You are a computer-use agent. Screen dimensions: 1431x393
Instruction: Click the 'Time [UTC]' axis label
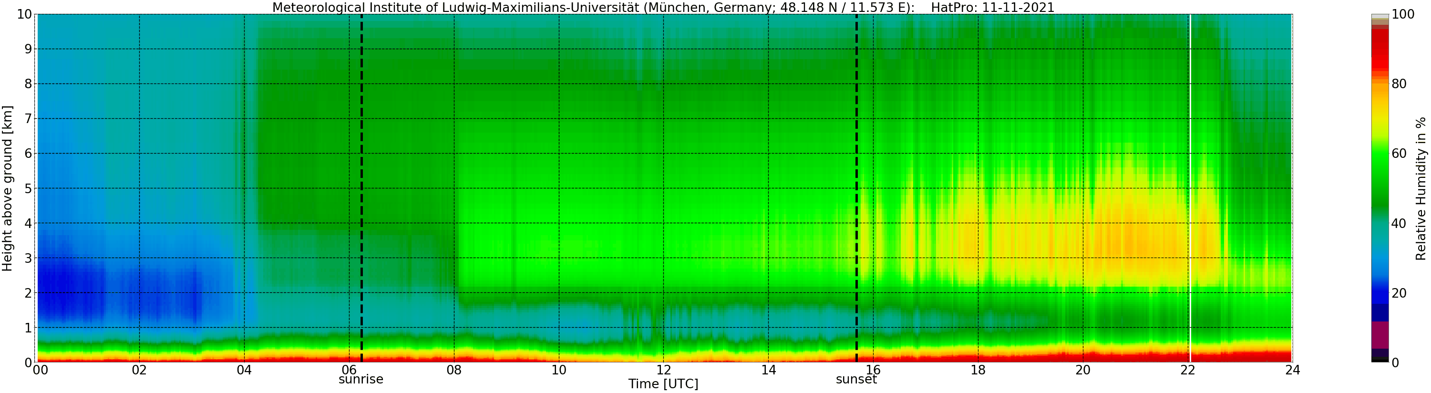(663, 384)
